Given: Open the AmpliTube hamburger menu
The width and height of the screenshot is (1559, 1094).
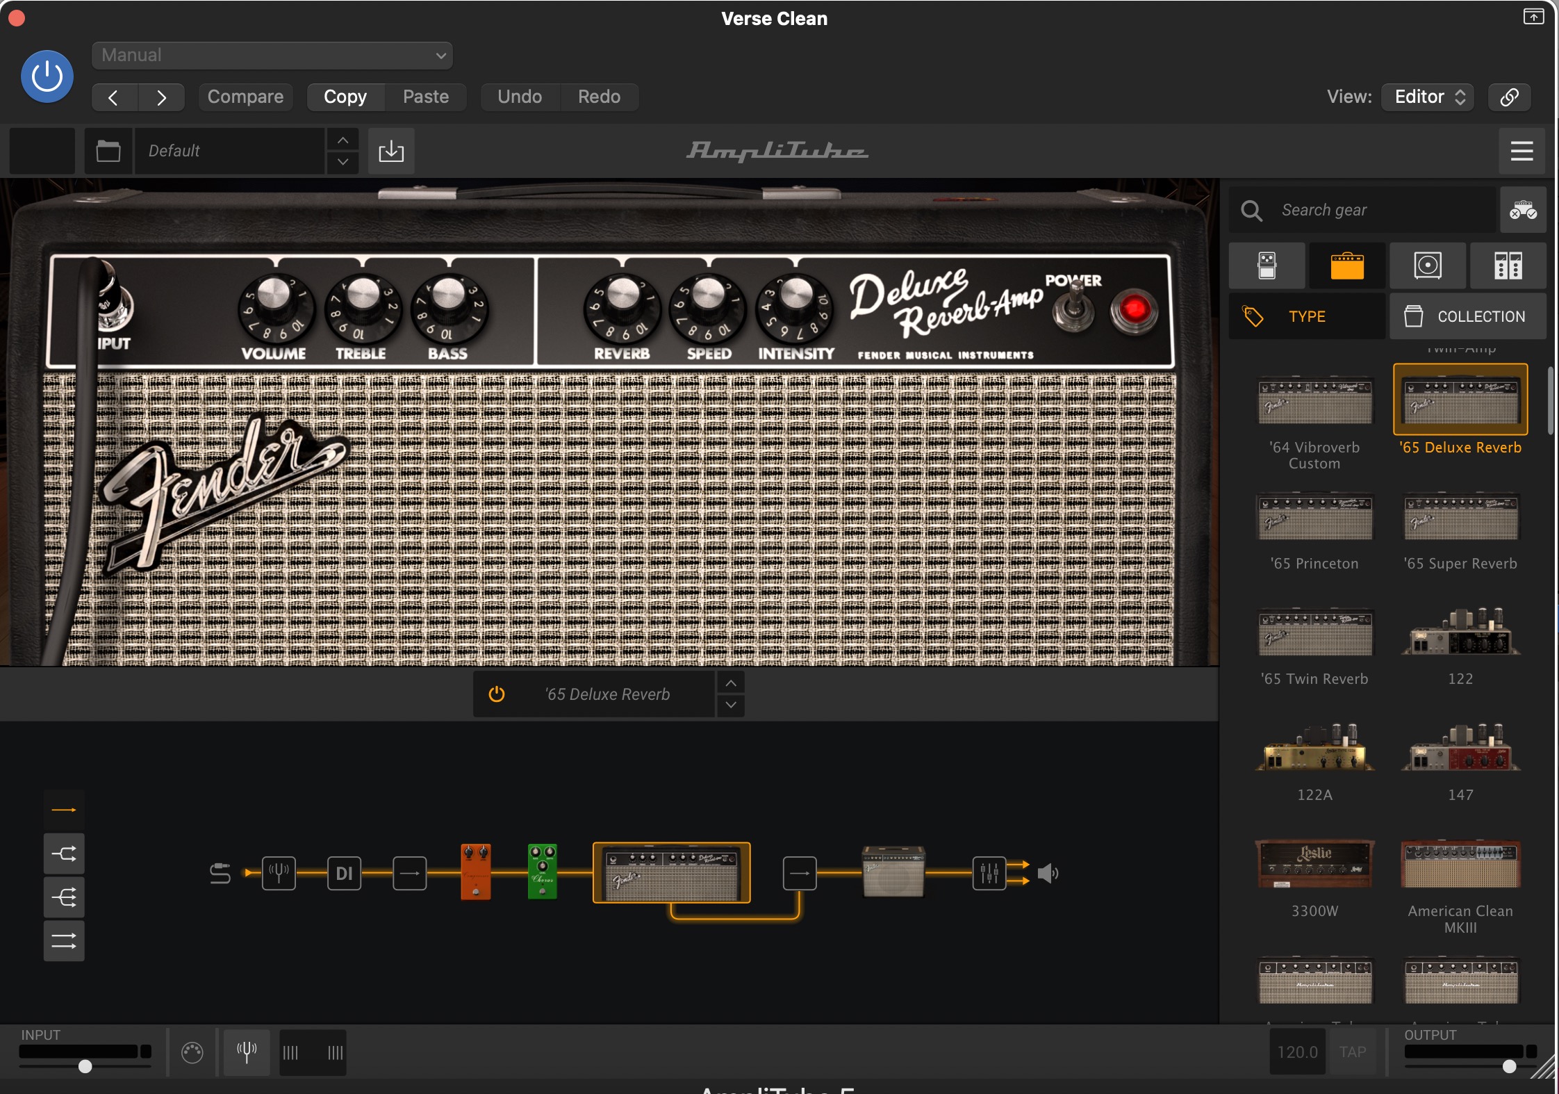Looking at the screenshot, I should [1521, 151].
